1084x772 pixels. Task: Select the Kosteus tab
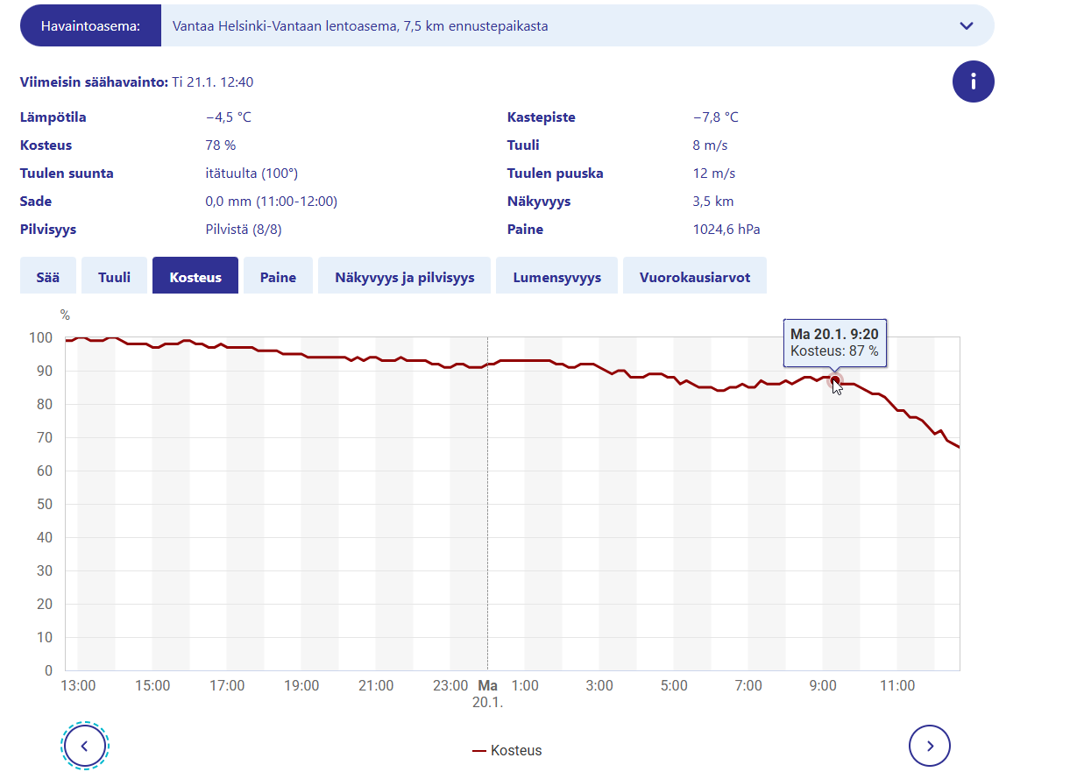click(x=195, y=277)
